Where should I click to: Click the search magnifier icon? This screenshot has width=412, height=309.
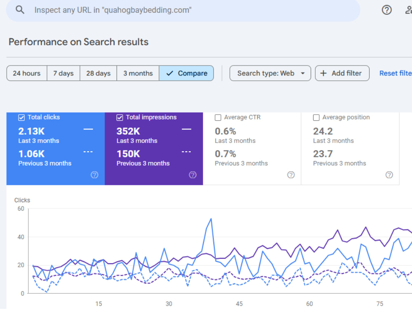tap(20, 10)
